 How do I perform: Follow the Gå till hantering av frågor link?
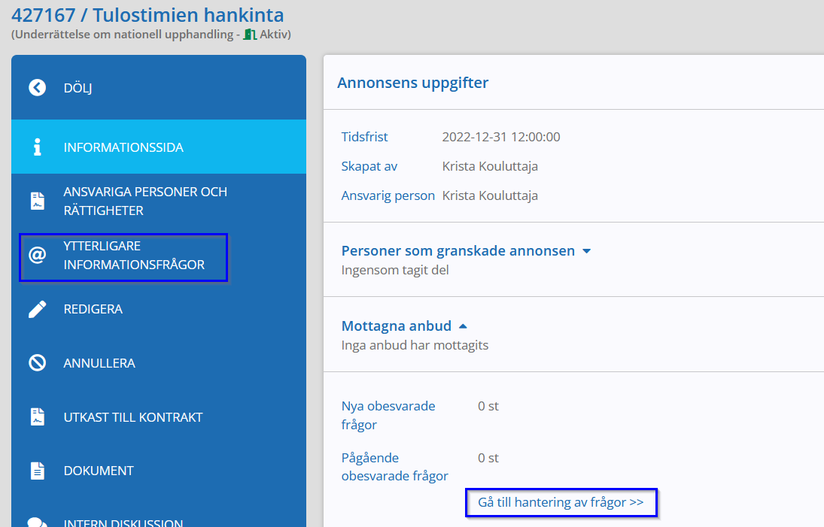(x=561, y=502)
